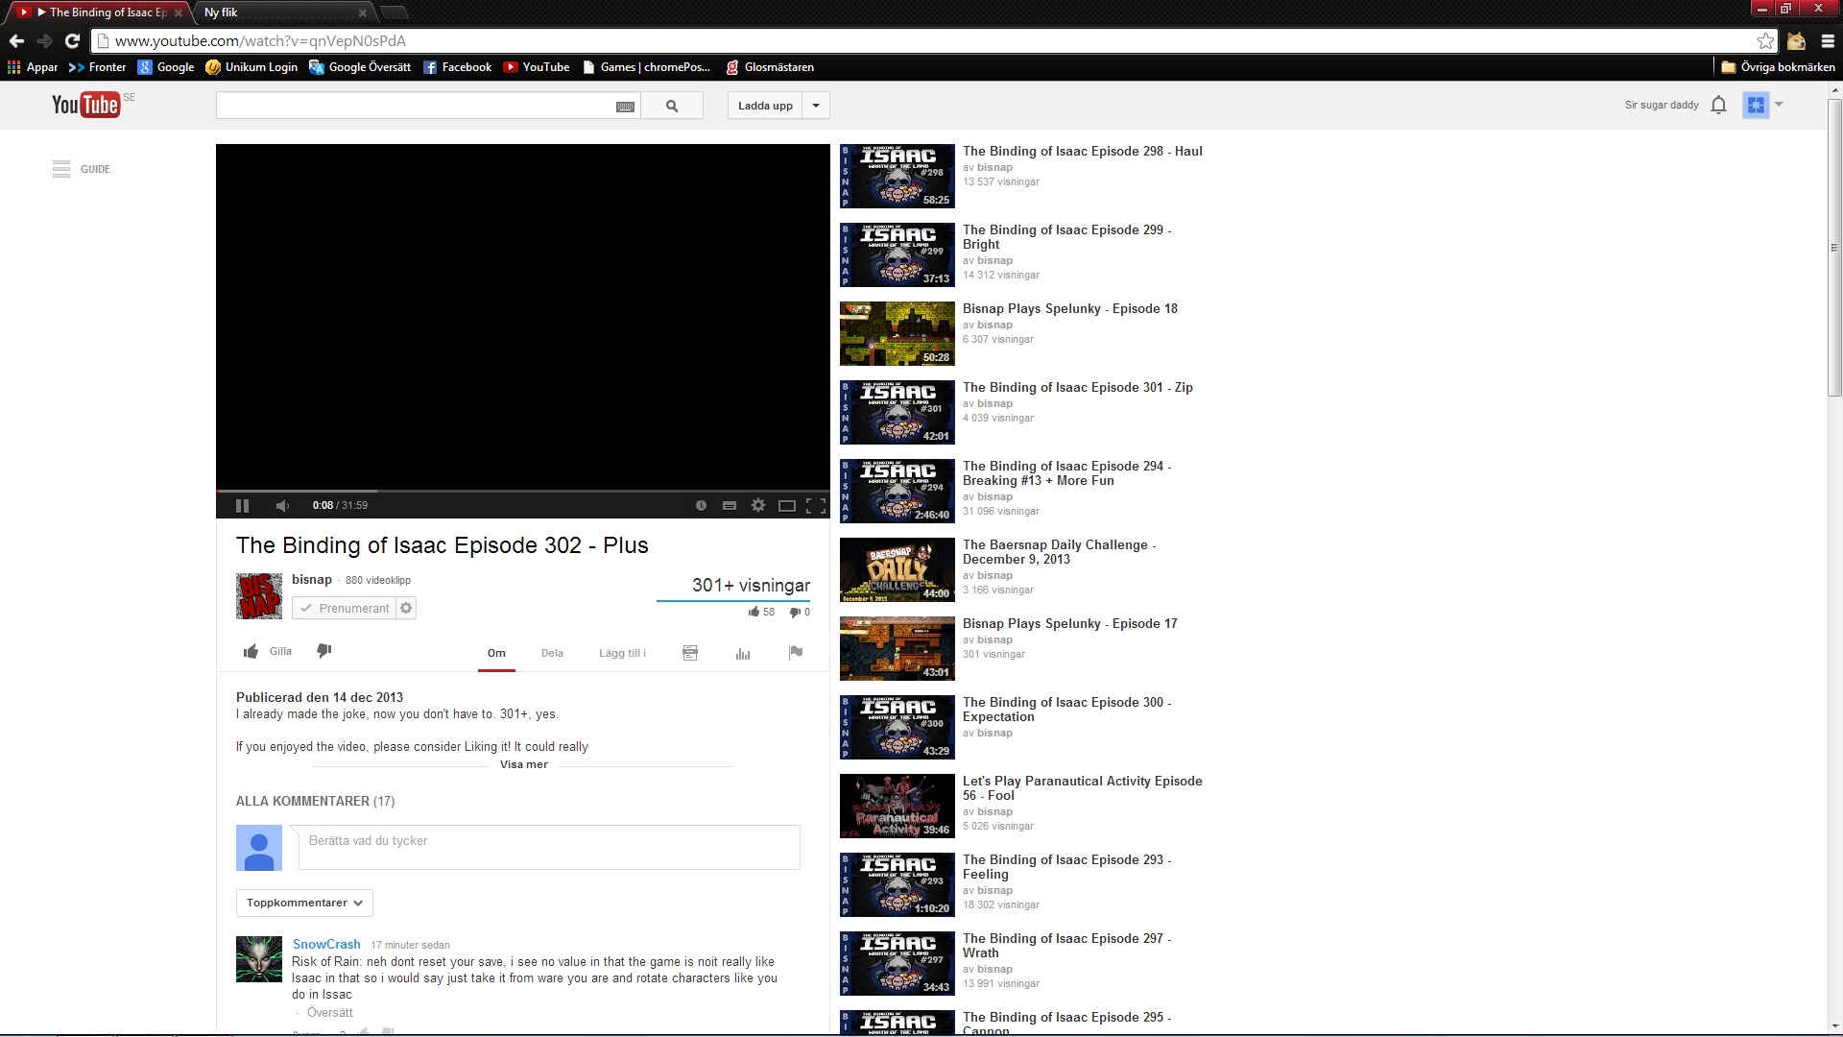Open the player settings gear
Viewport: 1843px width, 1037px height.
[x=758, y=505]
